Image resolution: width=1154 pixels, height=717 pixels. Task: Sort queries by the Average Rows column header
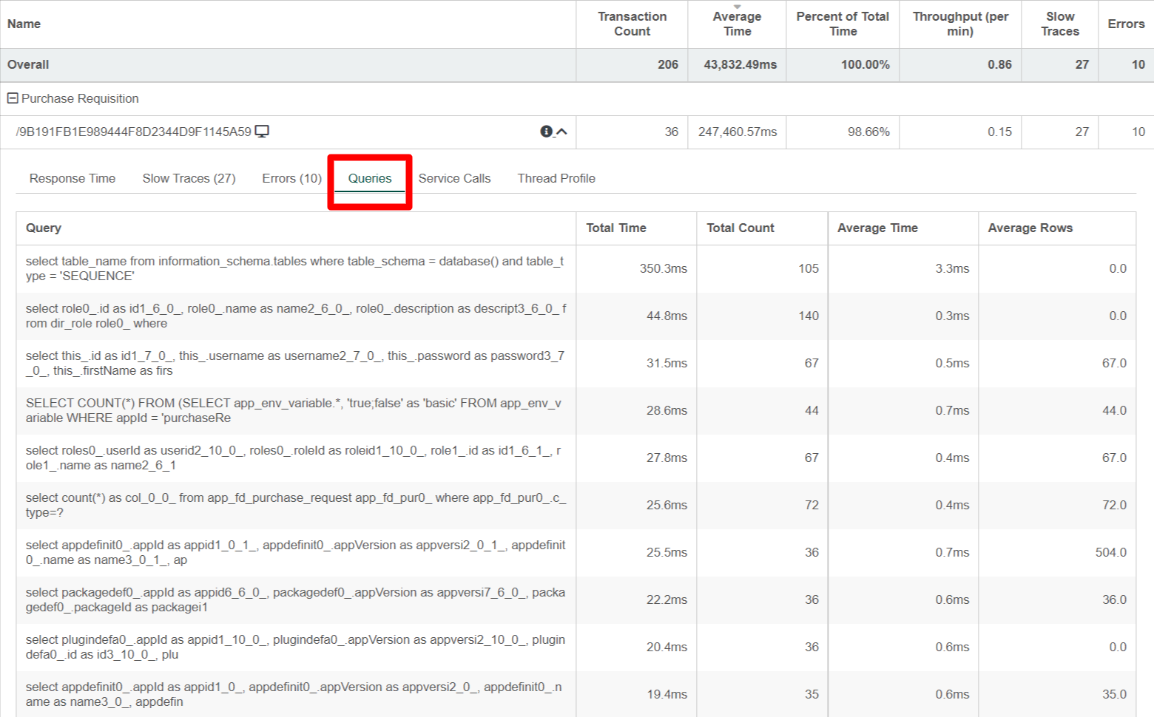pos(1030,228)
